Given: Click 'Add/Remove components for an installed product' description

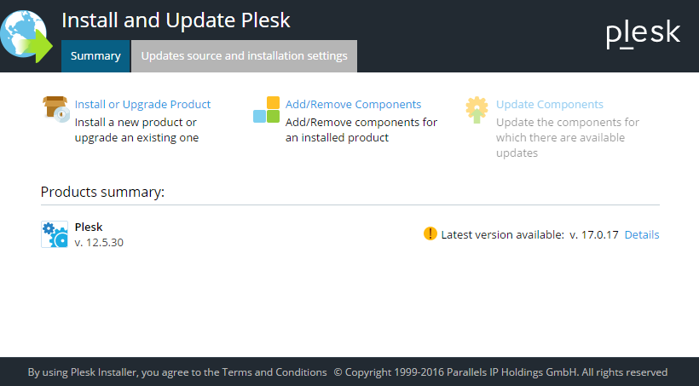Looking at the screenshot, I should click(x=361, y=130).
